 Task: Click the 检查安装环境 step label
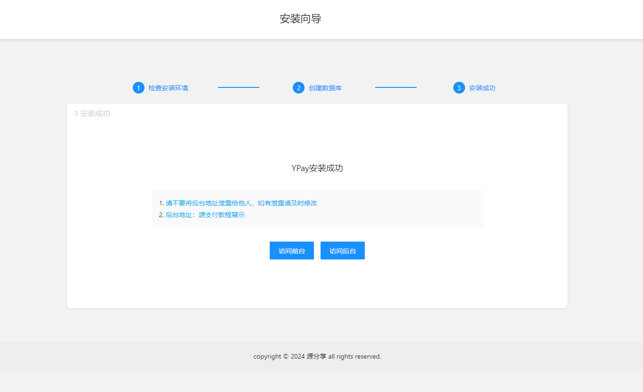point(169,88)
